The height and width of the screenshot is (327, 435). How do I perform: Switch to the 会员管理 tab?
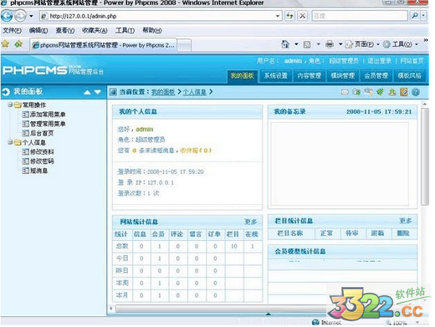[376, 75]
